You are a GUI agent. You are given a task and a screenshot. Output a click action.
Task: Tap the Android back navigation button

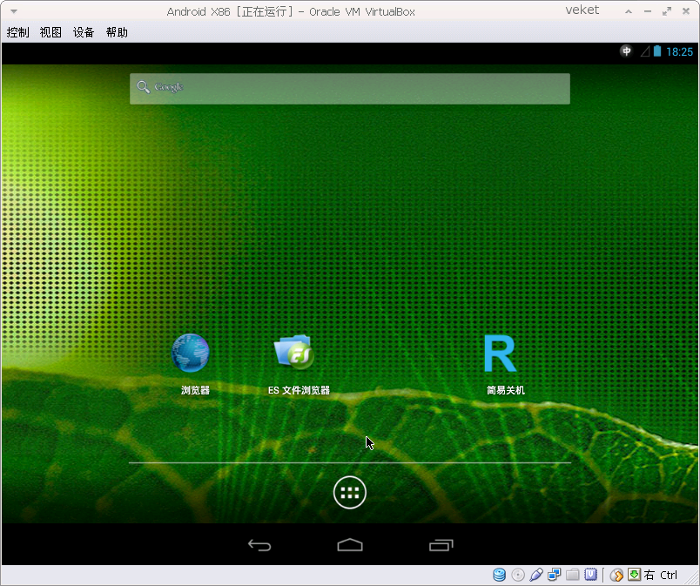pyautogui.click(x=259, y=545)
